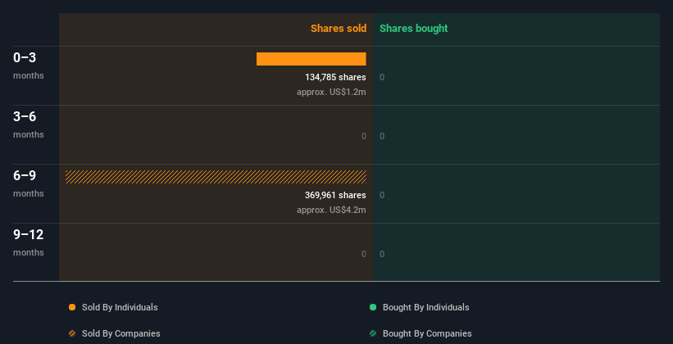Click the hatched Bought By Companies legend icon
Viewport: 673px width, 344px height.
[x=373, y=333]
